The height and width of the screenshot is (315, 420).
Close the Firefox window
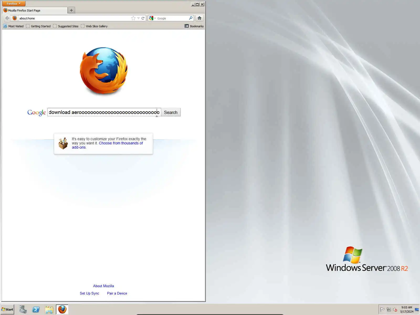(202, 4)
